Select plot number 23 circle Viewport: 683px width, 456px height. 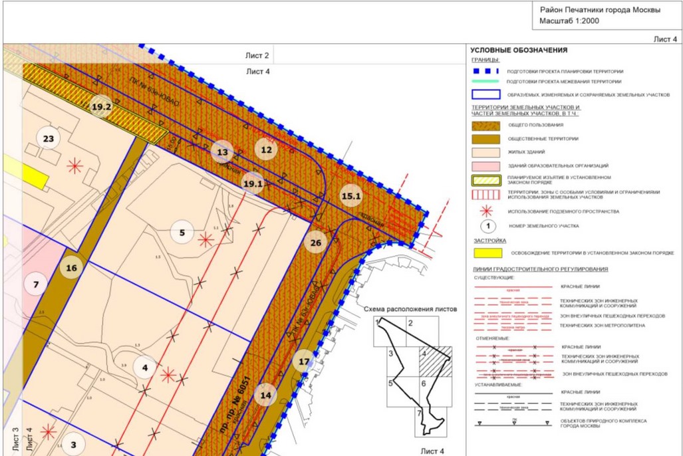tap(49, 138)
